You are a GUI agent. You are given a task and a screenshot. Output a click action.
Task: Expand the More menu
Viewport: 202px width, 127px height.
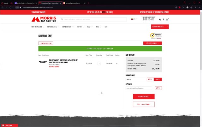(x=98, y=27)
